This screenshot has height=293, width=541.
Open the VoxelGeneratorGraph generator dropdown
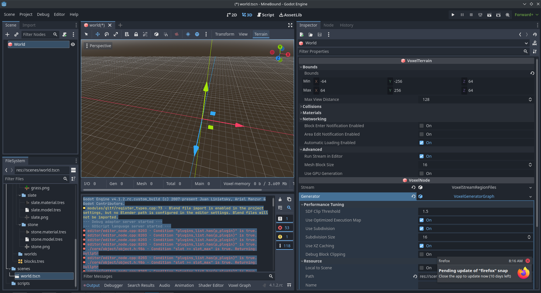(x=531, y=196)
